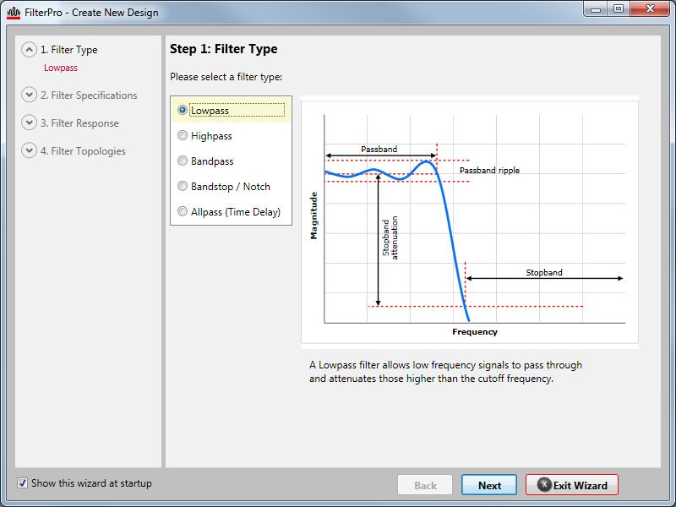Expand the 3. Filter Response step

point(29,123)
